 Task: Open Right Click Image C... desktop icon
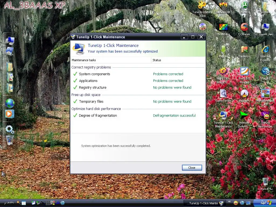[223, 75]
